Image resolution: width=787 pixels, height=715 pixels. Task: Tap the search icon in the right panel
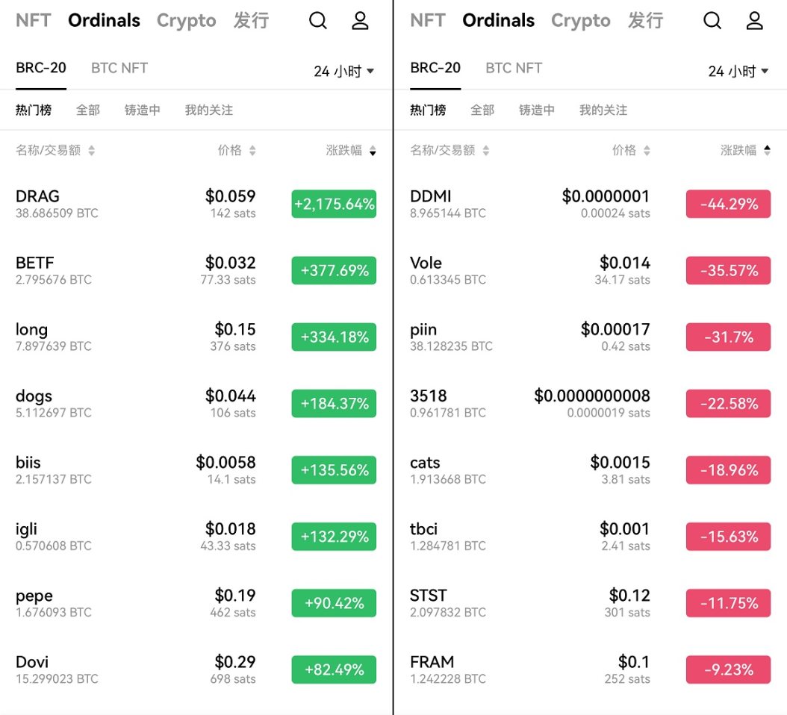[x=712, y=21]
